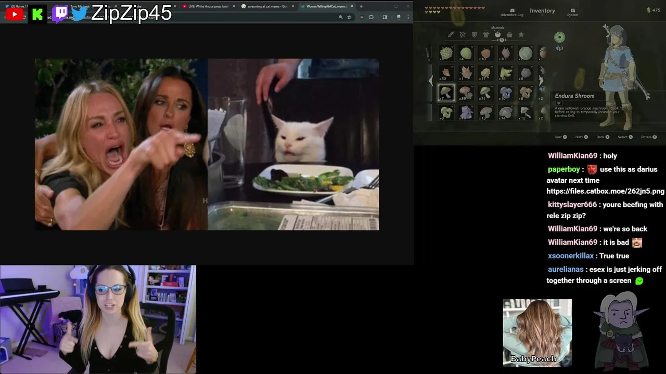Select the grey mushroom x14 item
The height and width of the screenshot is (374, 666).
point(505,112)
